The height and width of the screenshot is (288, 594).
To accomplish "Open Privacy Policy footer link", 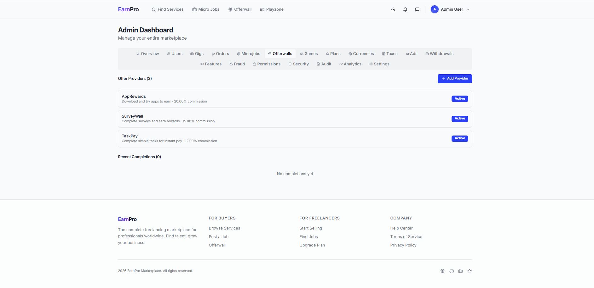I will click(x=403, y=245).
